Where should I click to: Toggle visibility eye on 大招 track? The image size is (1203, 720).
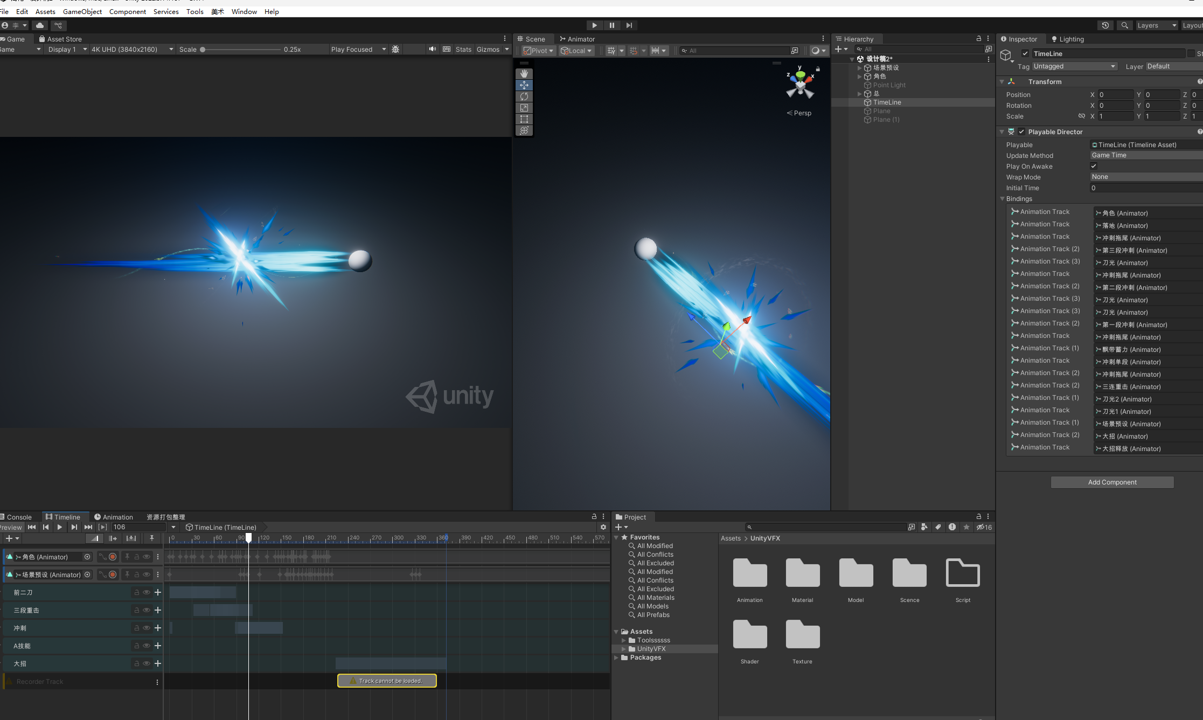147,663
